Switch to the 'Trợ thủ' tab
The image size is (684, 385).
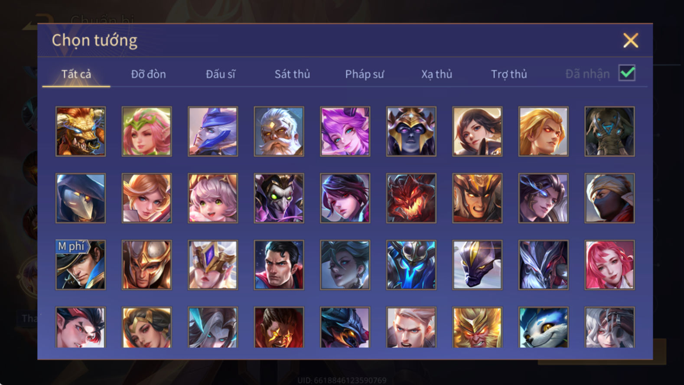pos(509,74)
